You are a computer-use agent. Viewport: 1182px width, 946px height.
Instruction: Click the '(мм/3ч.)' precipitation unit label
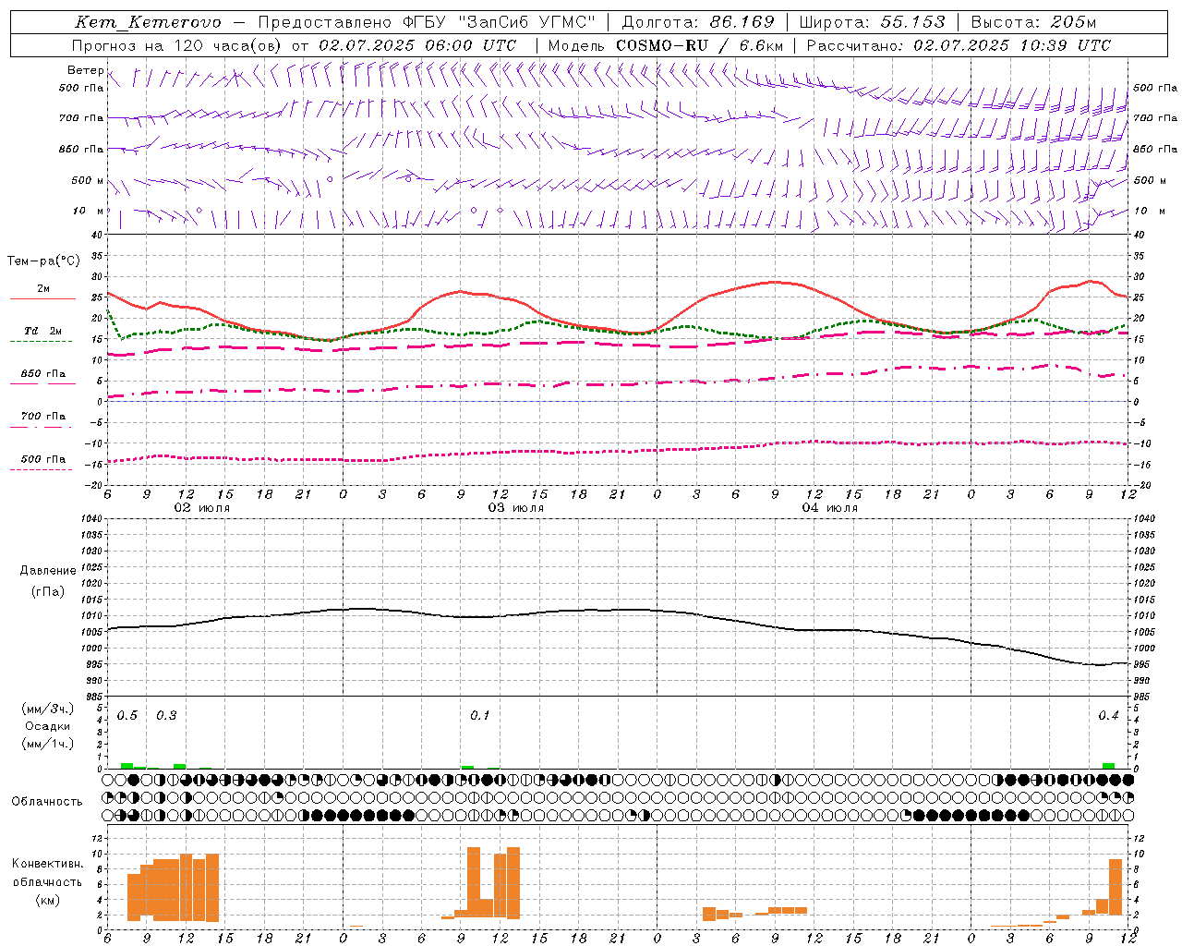click(x=48, y=709)
